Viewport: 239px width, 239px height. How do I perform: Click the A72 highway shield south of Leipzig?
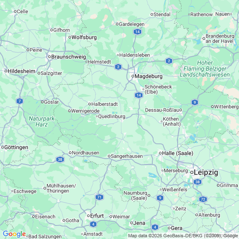(x=203, y=199)
